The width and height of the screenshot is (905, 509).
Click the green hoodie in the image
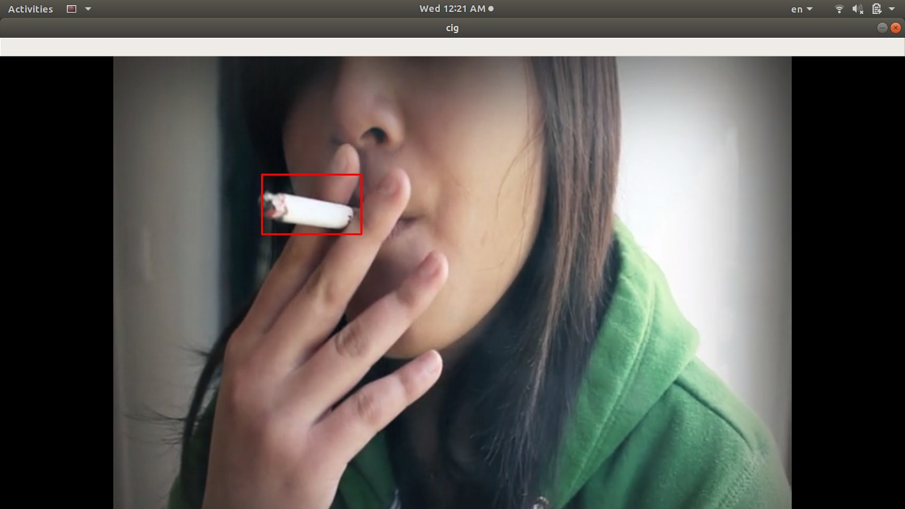click(x=663, y=398)
